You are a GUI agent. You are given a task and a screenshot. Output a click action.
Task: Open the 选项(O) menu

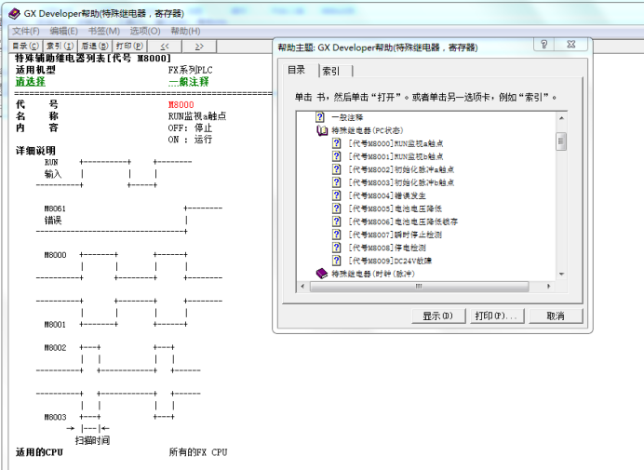point(145,31)
